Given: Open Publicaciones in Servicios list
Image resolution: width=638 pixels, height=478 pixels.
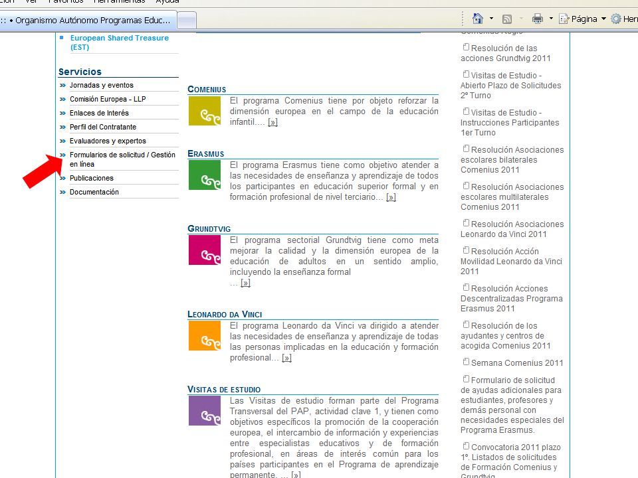Looking at the screenshot, I should [91, 178].
